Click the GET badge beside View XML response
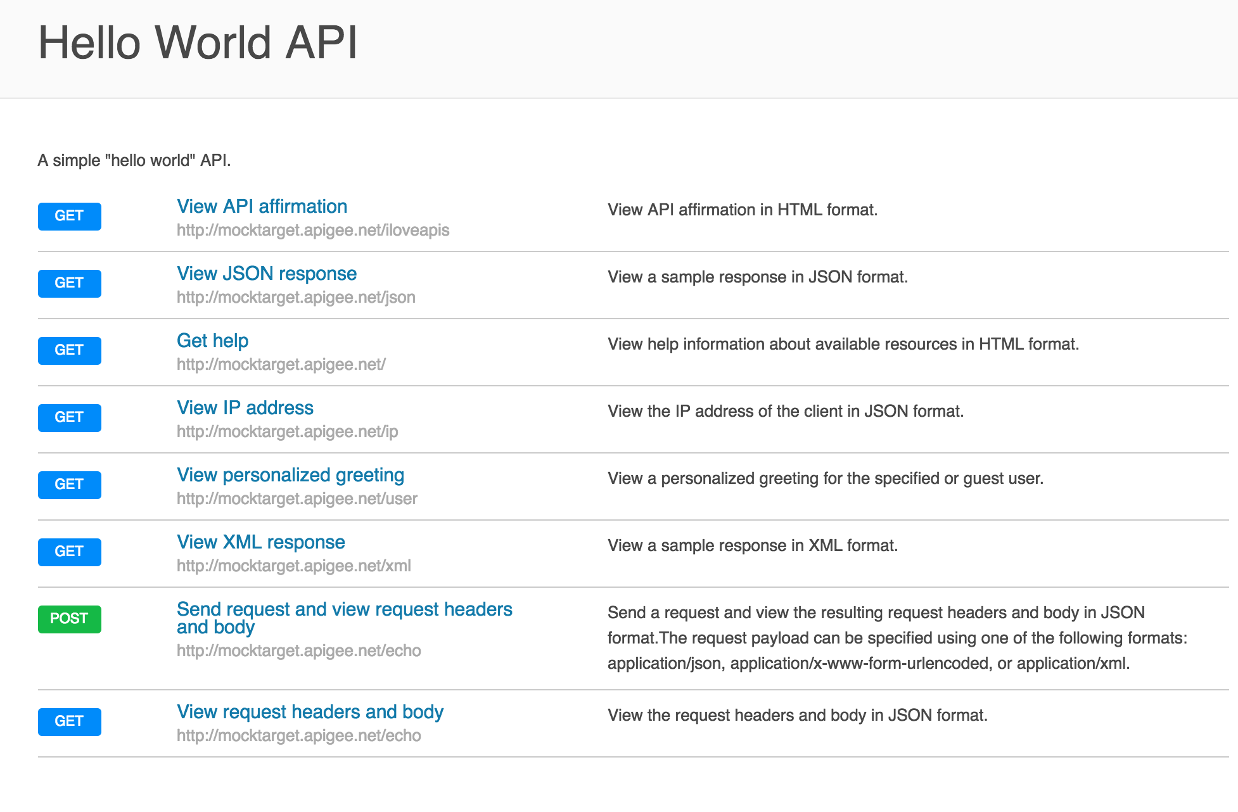The width and height of the screenshot is (1238, 812). click(x=70, y=552)
